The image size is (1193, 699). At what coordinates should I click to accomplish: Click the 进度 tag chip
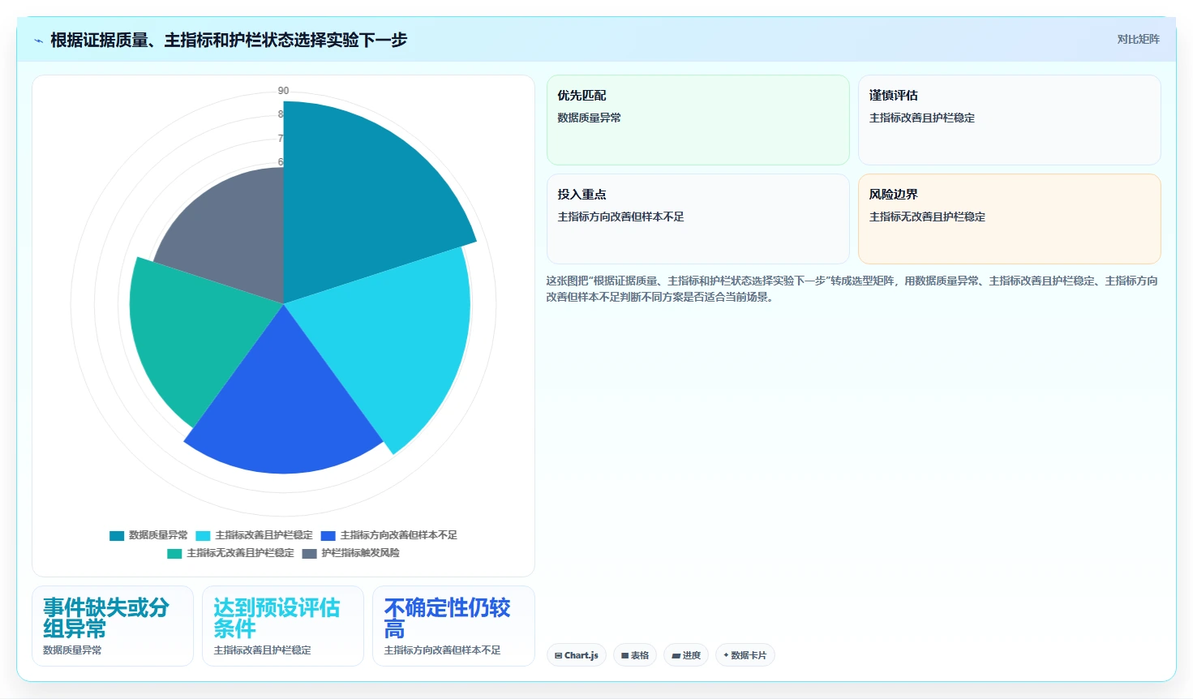click(x=686, y=655)
